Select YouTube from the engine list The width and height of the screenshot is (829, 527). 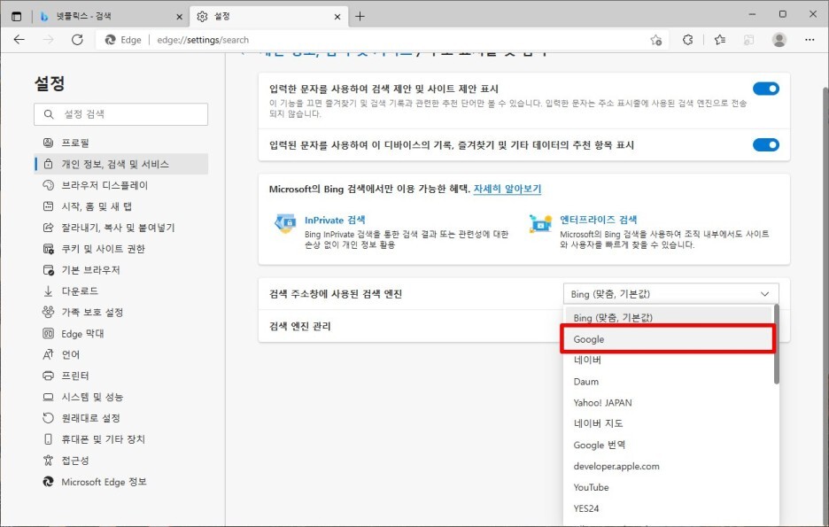point(669,487)
